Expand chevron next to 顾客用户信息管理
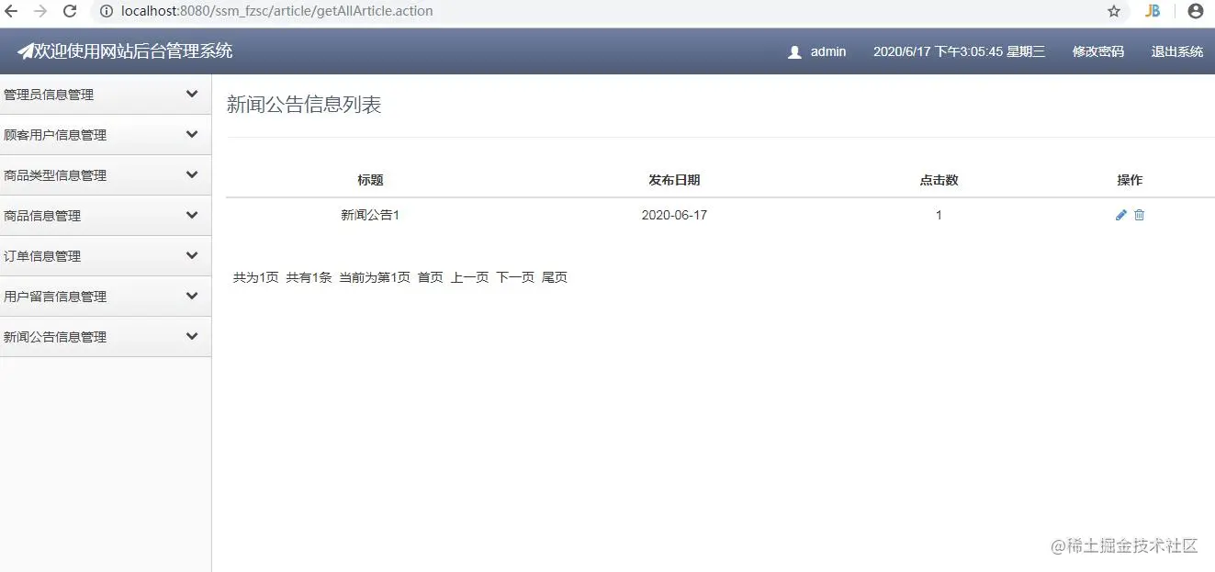 [x=192, y=134]
